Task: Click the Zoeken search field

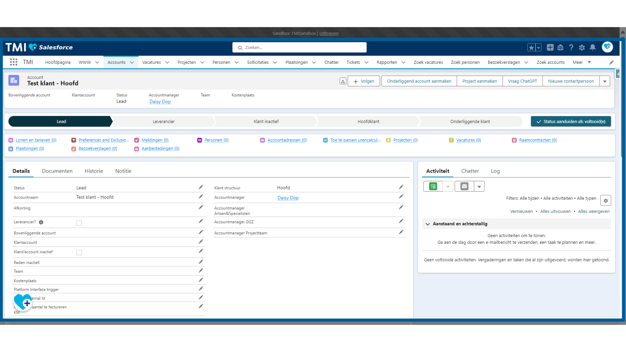Action: 299,48
